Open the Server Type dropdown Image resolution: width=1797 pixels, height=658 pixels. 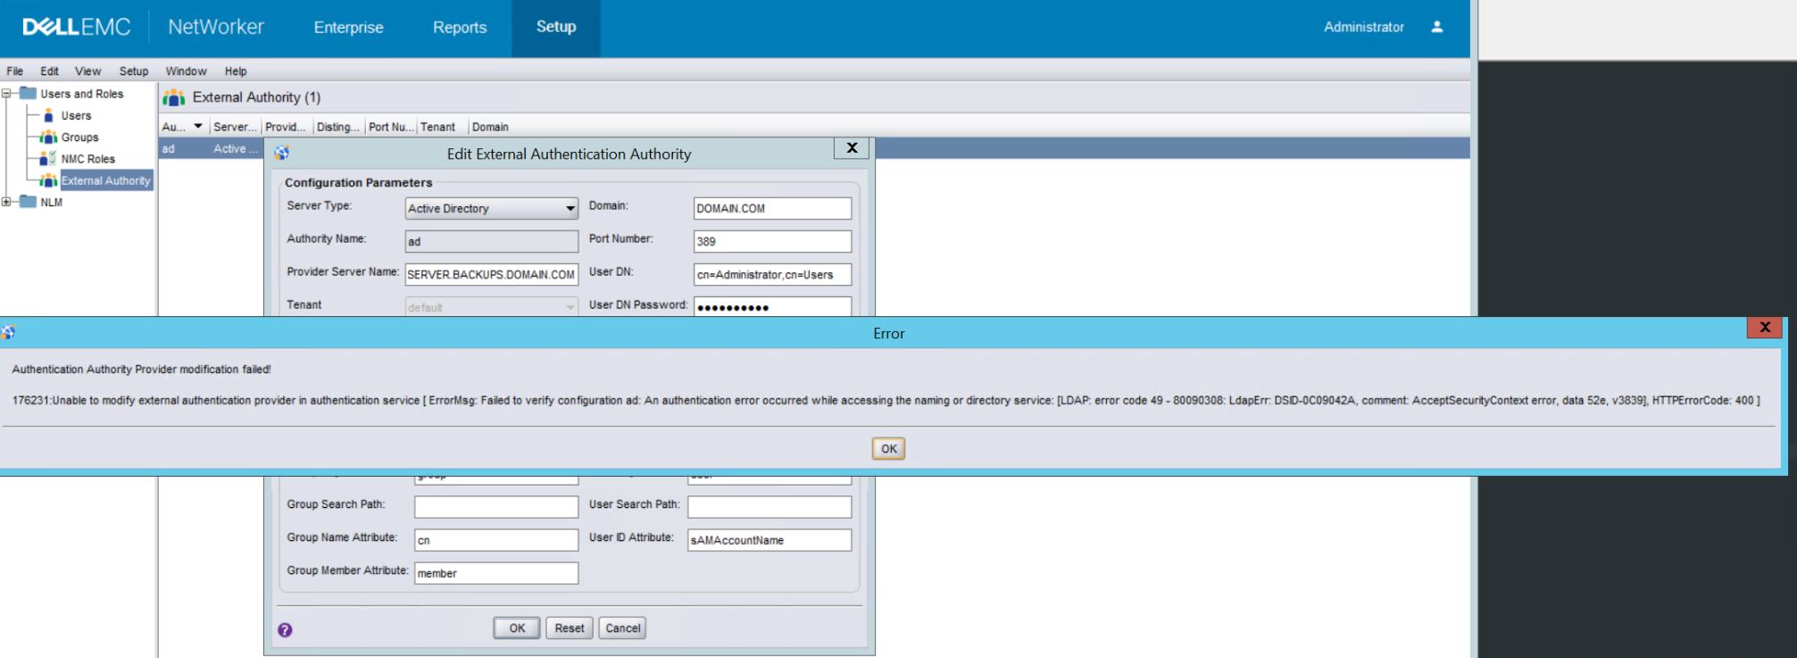tap(570, 209)
